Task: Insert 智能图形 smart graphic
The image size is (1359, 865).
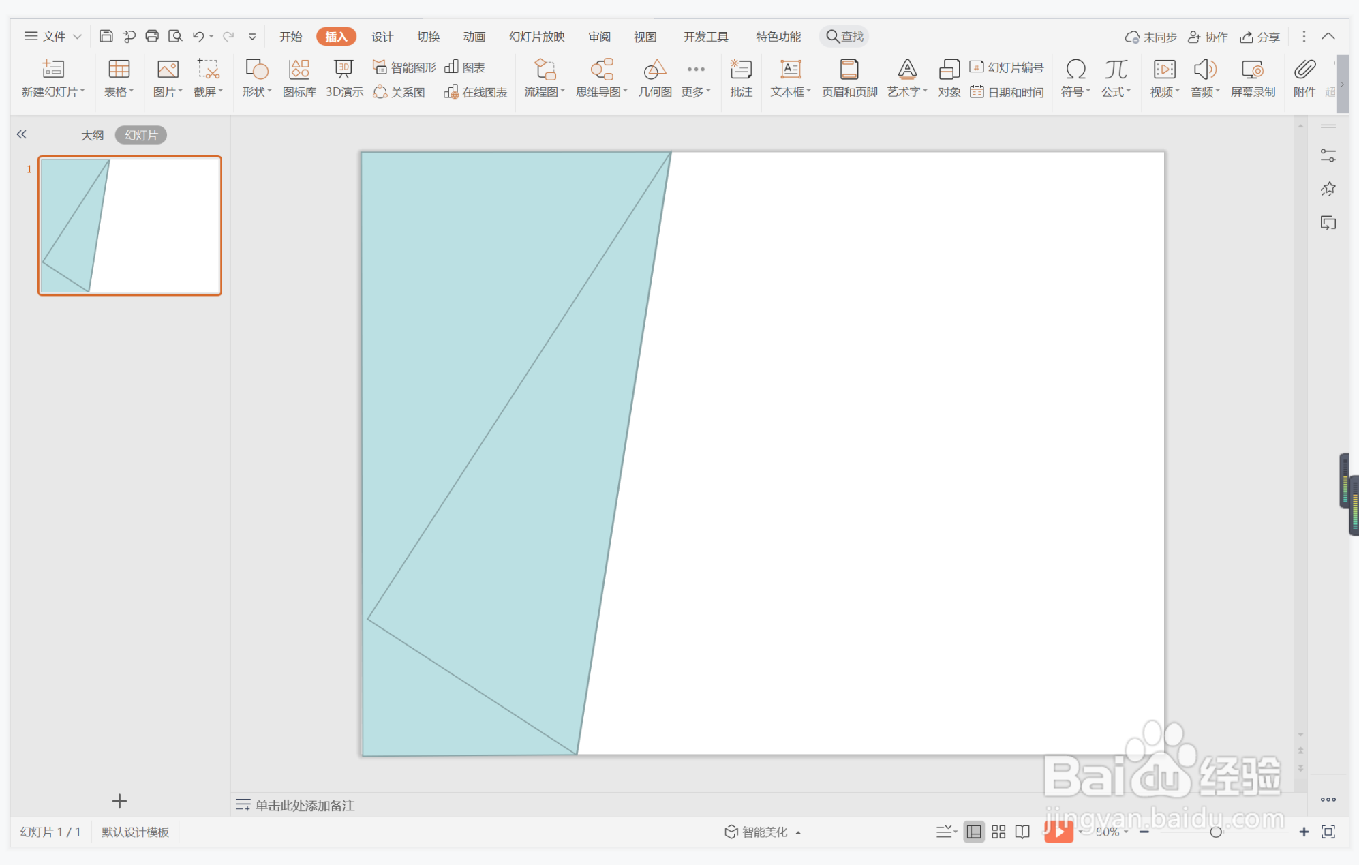Action: 404,67
